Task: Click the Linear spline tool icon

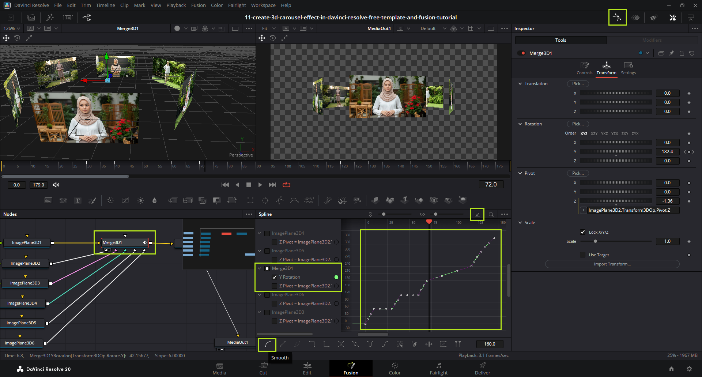Action: click(x=282, y=344)
